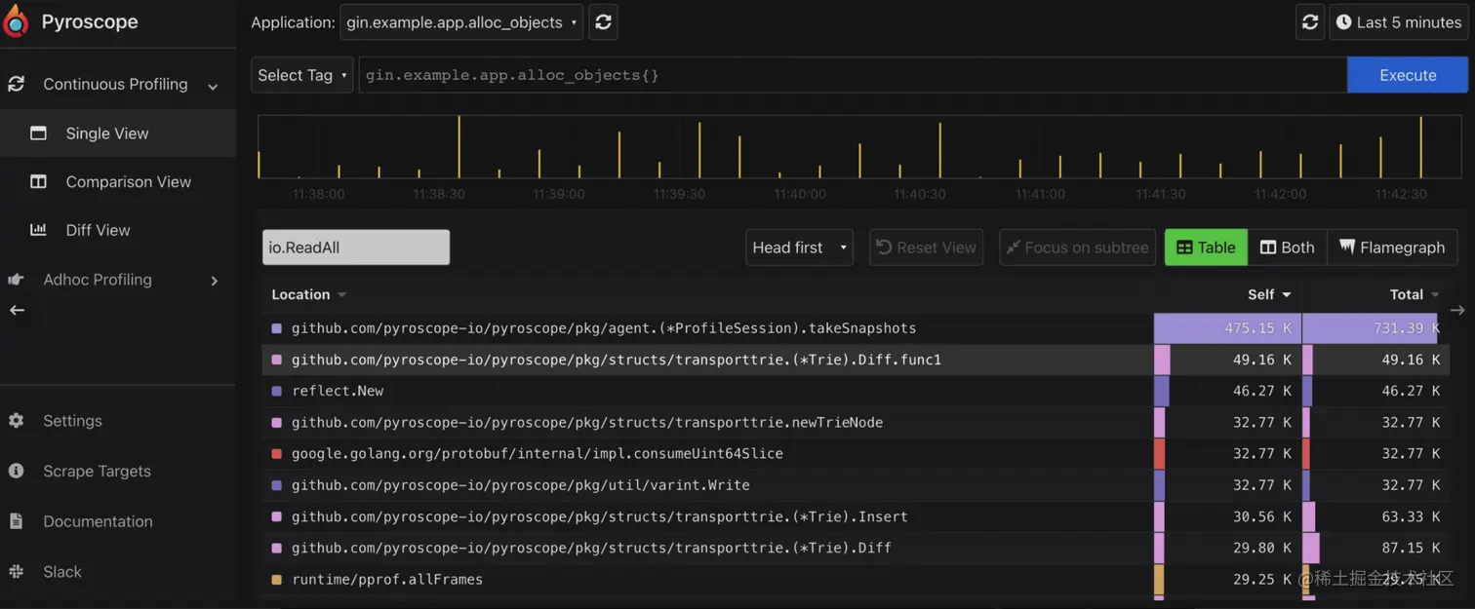Switch to Table view
The height and width of the screenshot is (609, 1475).
click(1206, 247)
